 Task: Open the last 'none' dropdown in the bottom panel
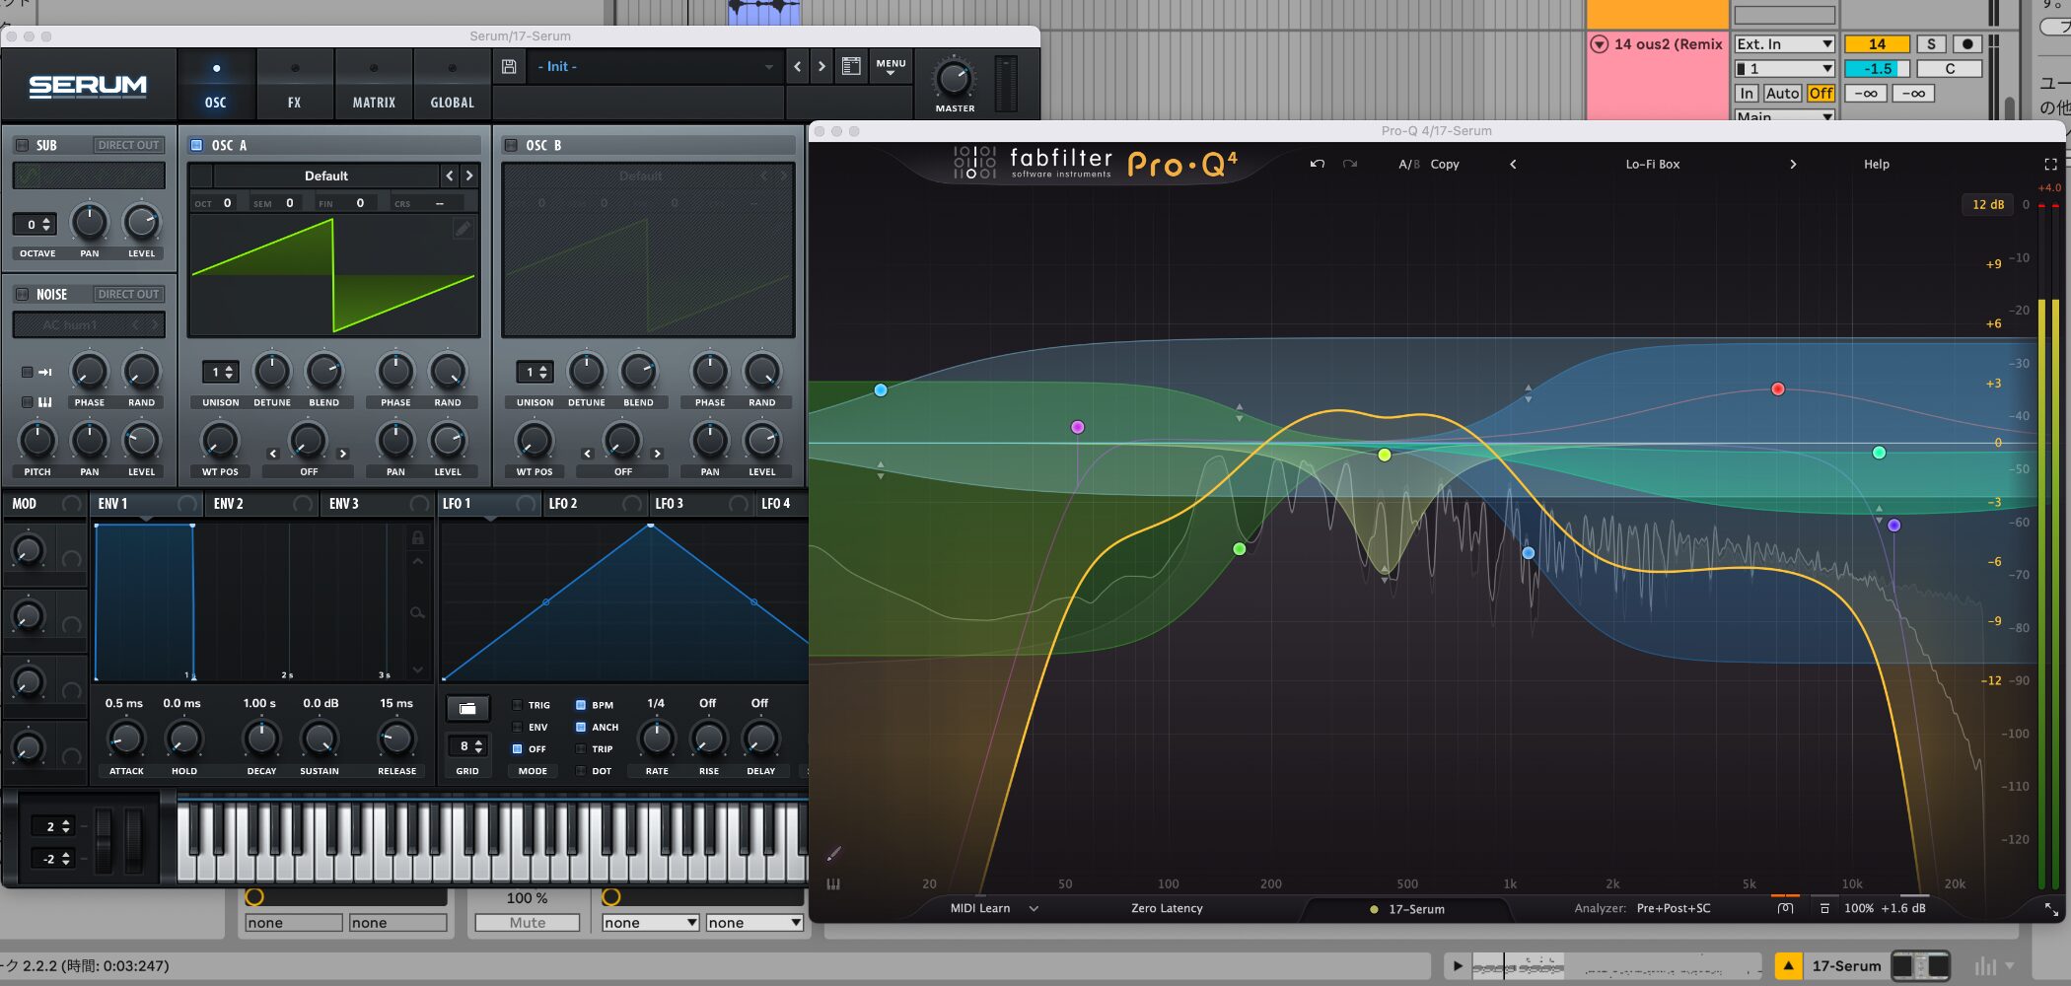pyautogui.click(x=754, y=923)
